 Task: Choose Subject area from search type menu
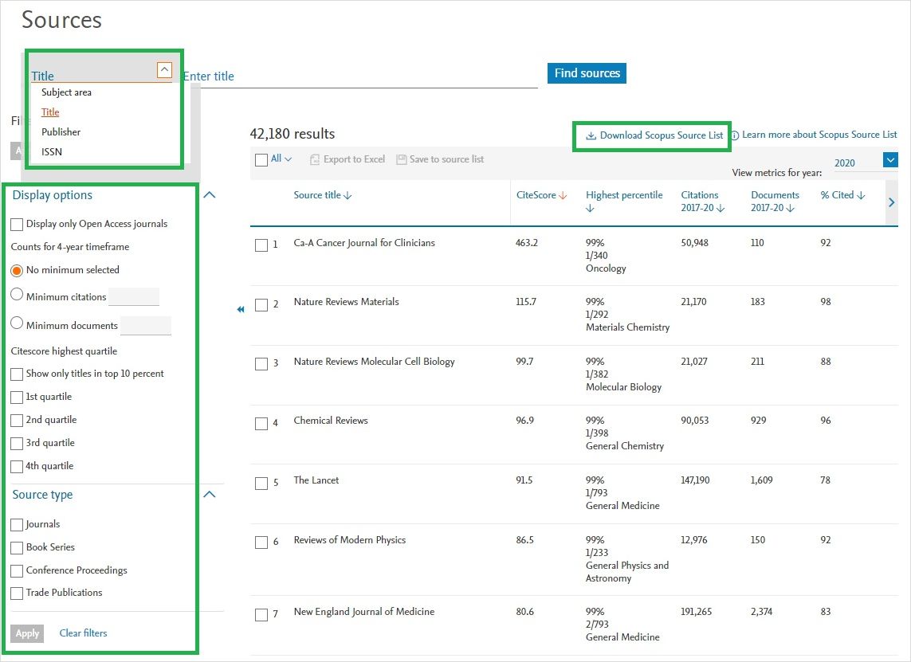(66, 92)
